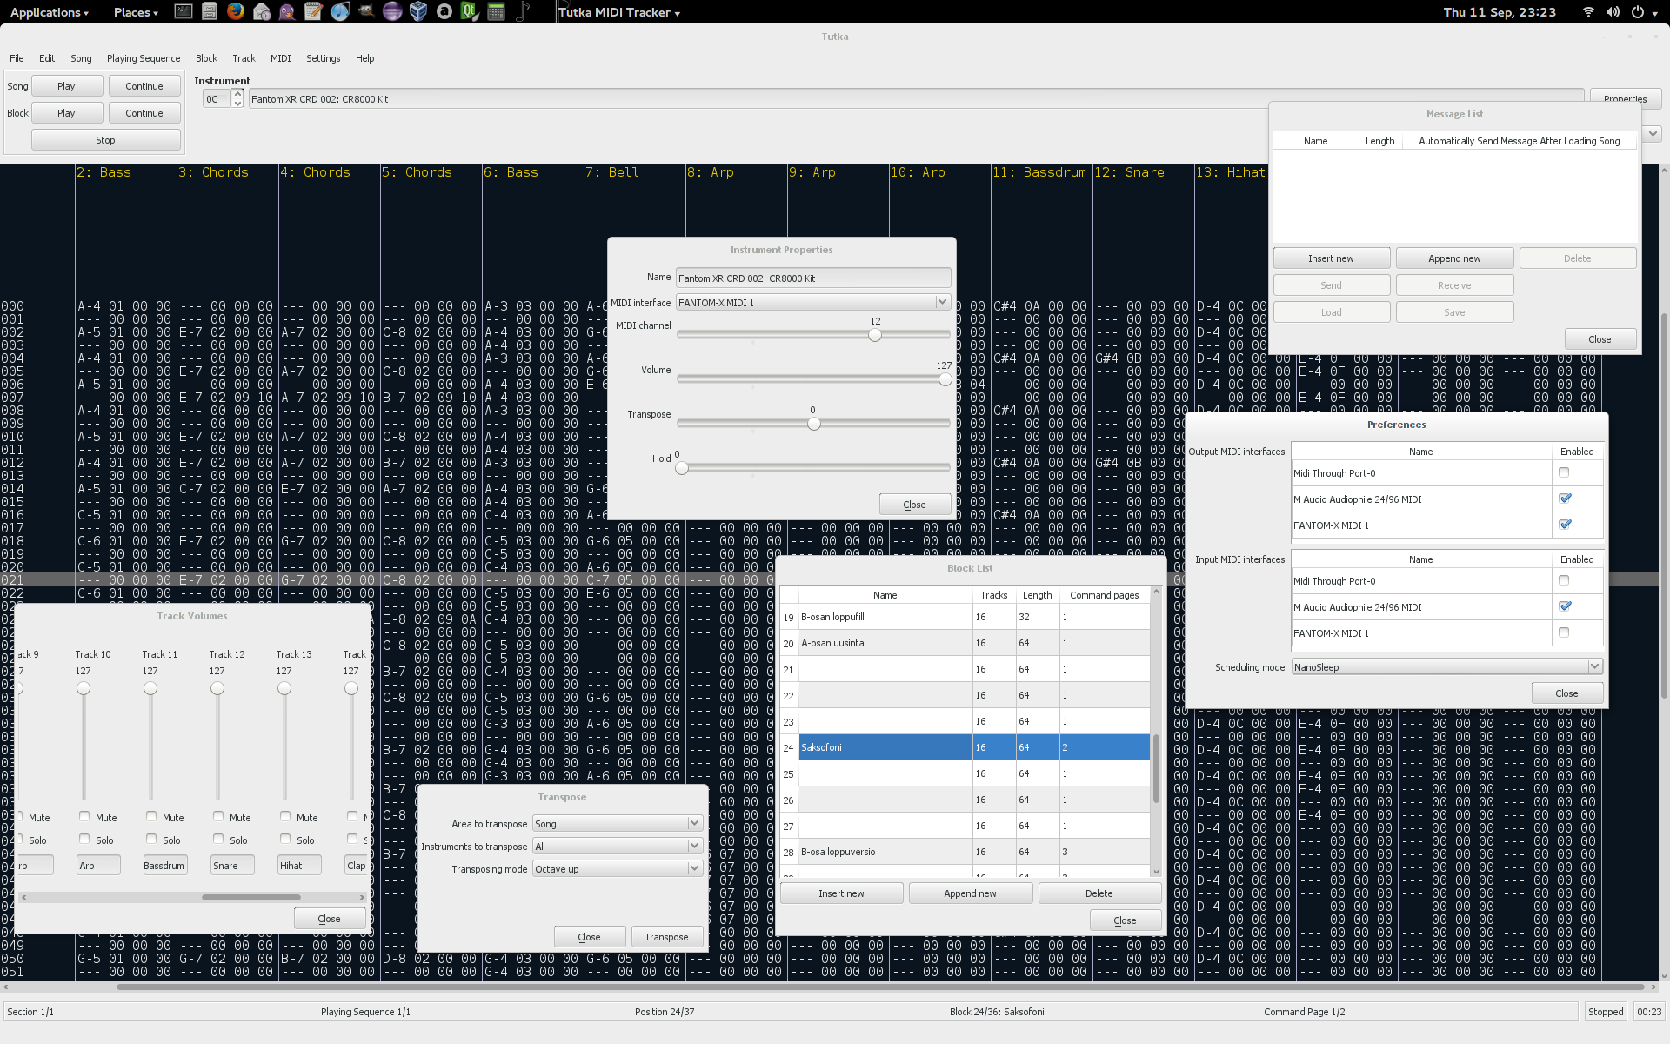Viewport: 1670px width, 1044px height.
Task: Solo Track 13 in Track Volumes
Action: tap(285, 839)
